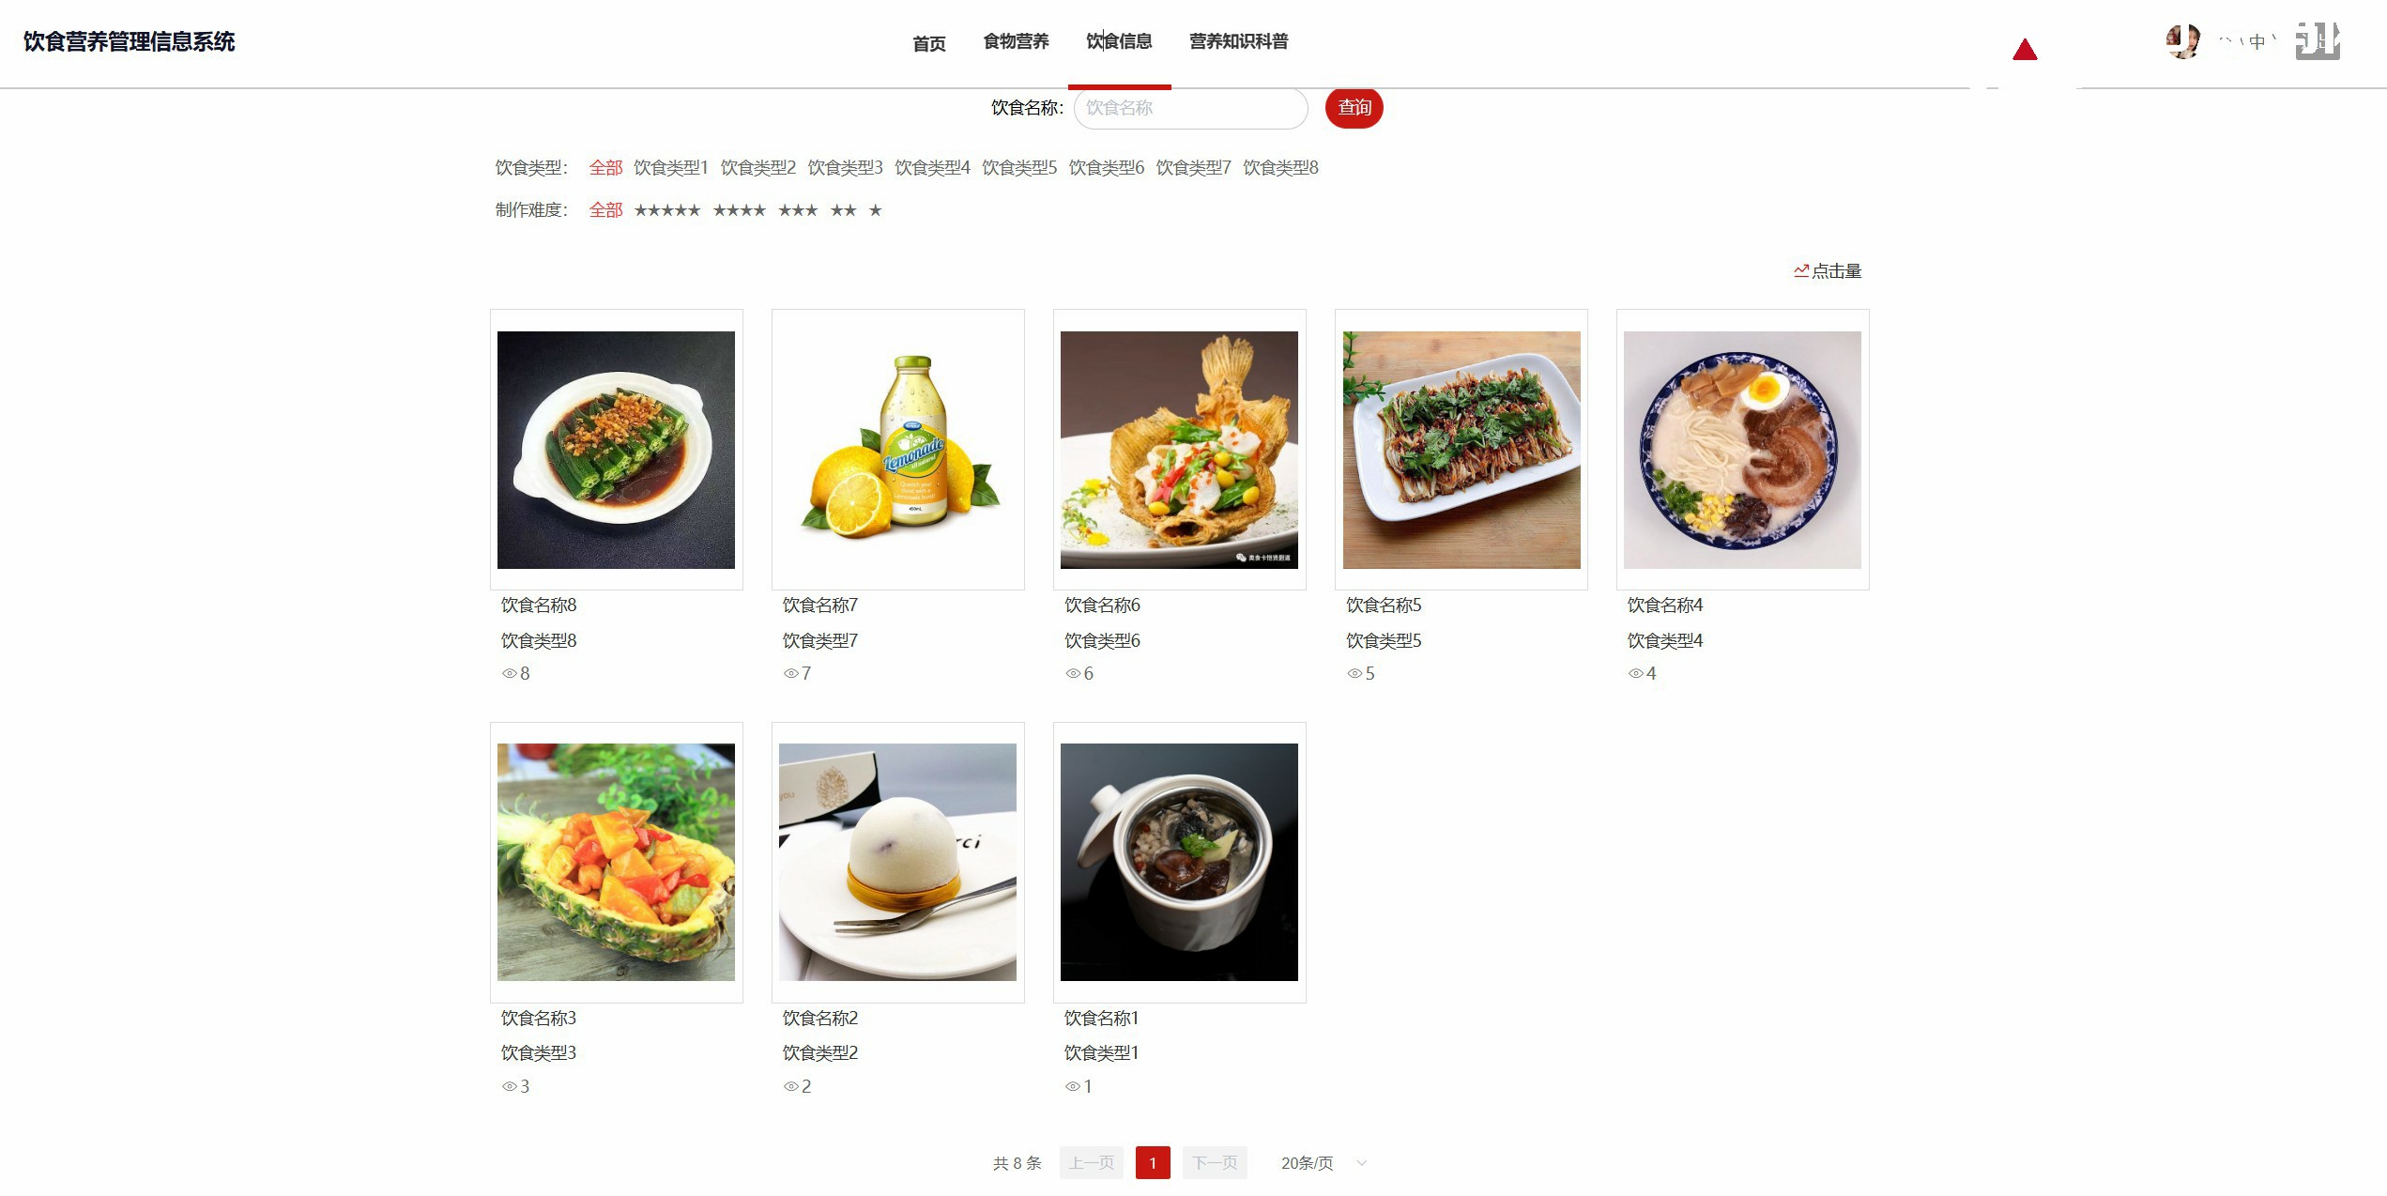
Task: Filter by five-star 制作难度
Action: click(x=667, y=210)
